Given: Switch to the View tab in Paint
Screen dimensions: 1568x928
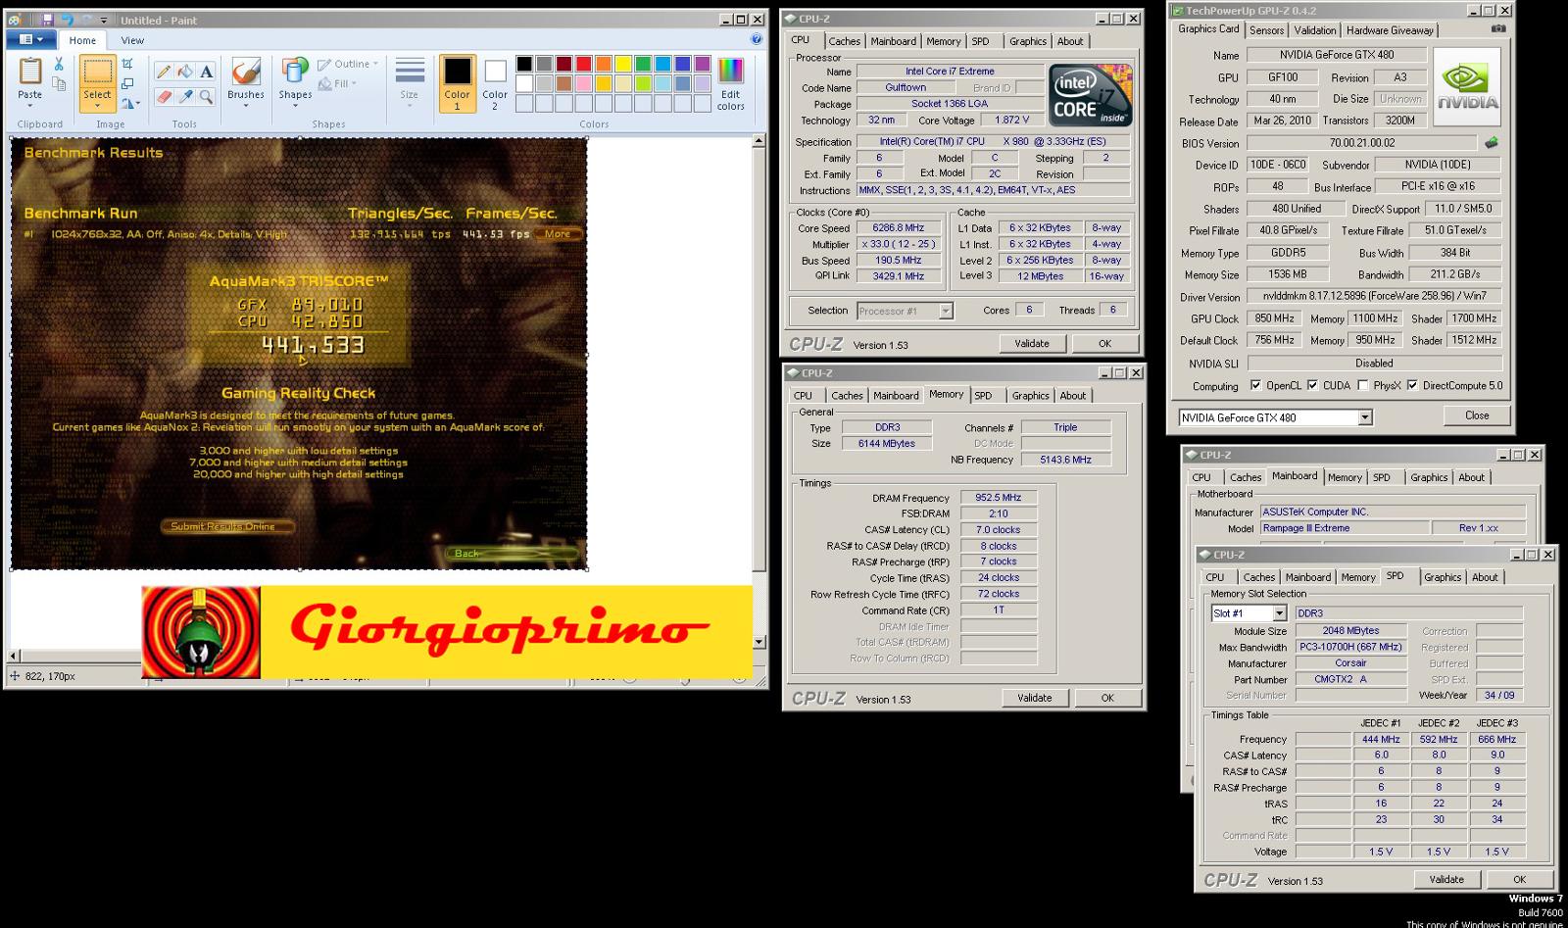Looking at the screenshot, I should (132, 40).
